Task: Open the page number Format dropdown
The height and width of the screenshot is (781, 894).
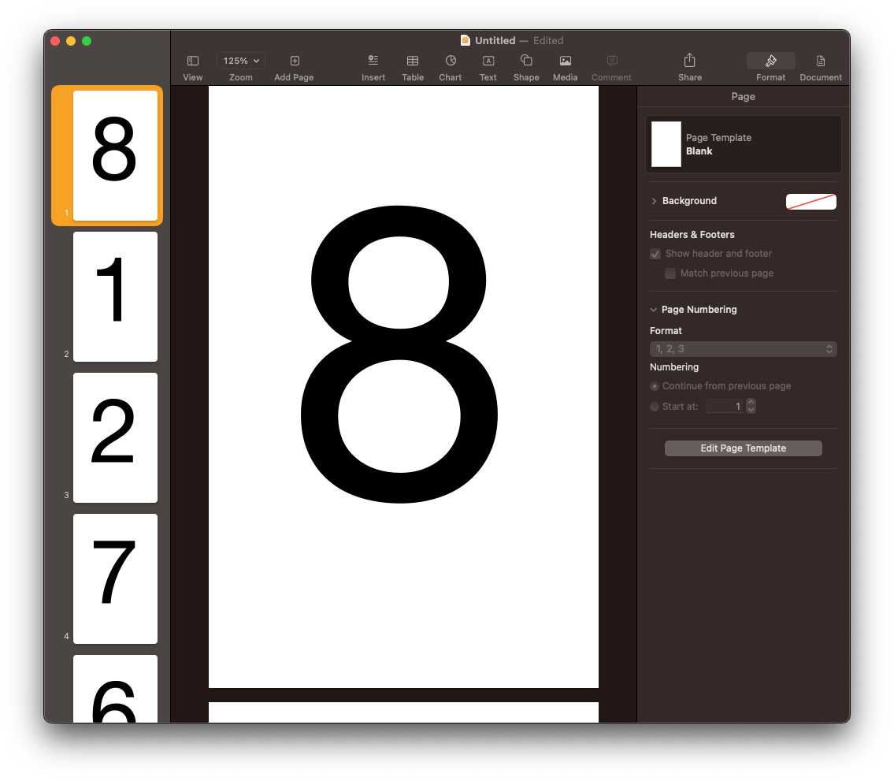Action: click(743, 348)
